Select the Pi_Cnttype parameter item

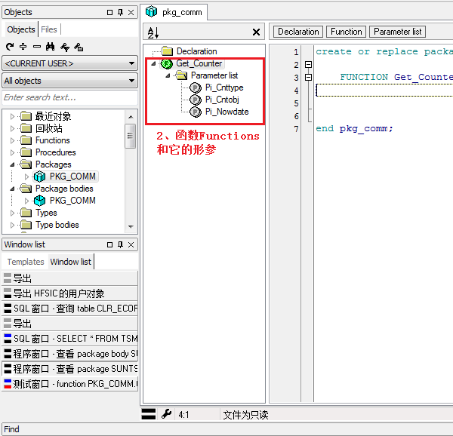coord(223,88)
